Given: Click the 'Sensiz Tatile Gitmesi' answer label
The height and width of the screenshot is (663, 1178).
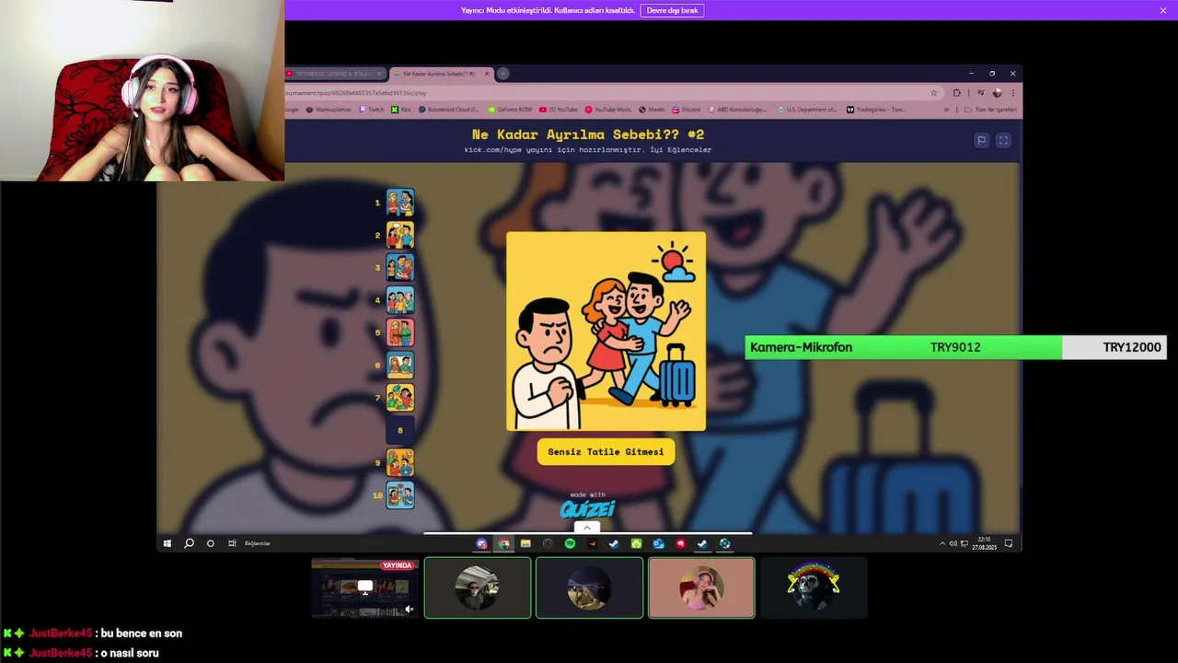Looking at the screenshot, I should pyautogui.click(x=606, y=452).
